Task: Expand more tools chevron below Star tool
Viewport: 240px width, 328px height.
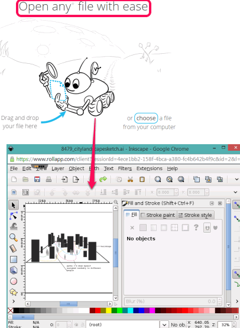Action: [x=14, y=301]
